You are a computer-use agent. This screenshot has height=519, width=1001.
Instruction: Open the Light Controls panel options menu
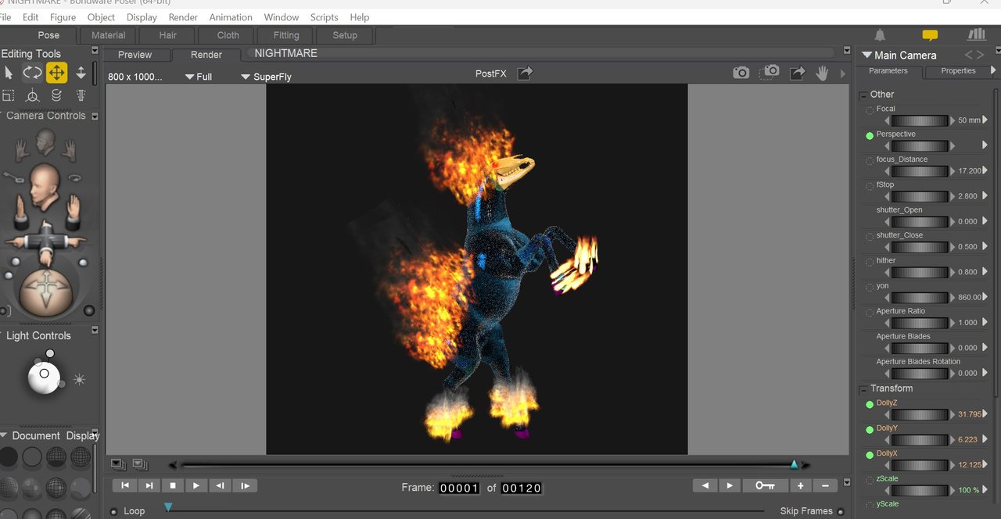[x=95, y=331]
